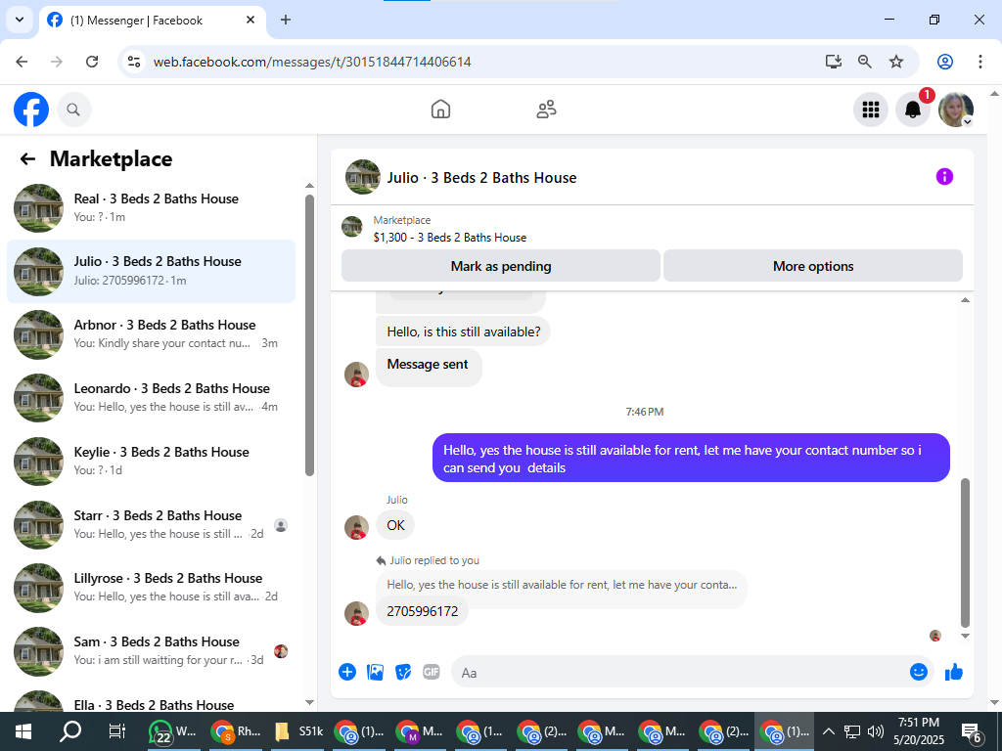Click More options button
Image resolution: width=1002 pixels, height=751 pixels.
click(813, 266)
